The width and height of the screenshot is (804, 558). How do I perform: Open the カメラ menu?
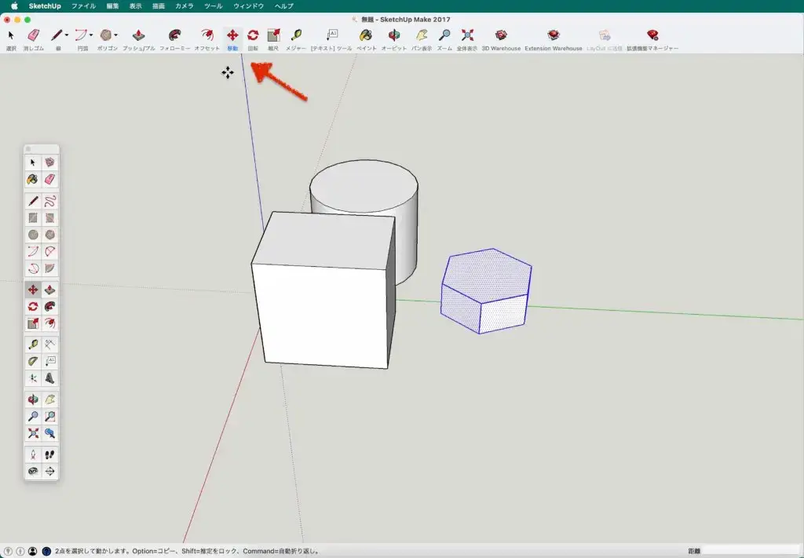[184, 6]
